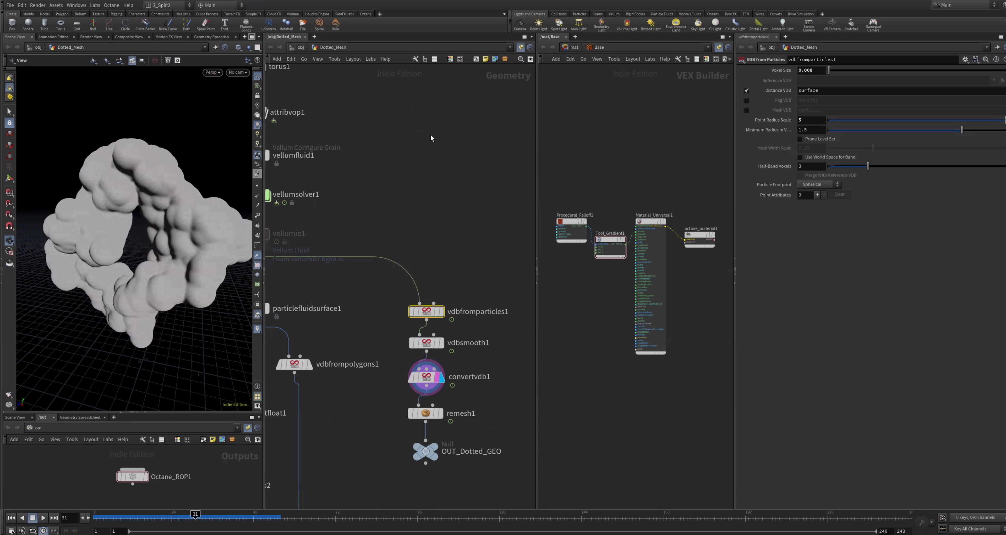
Task: Open the Octane menu in menu bar
Action: coord(111,5)
